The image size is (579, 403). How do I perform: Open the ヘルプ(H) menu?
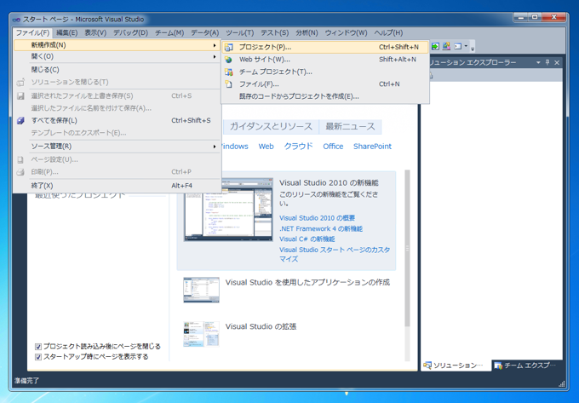[x=388, y=33]
